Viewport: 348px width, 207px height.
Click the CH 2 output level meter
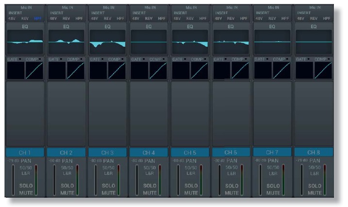[x=77, y=180]
